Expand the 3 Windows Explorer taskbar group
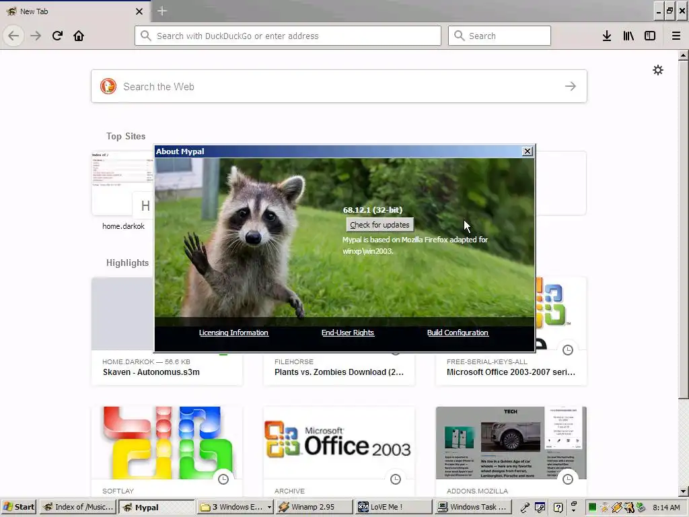 pyautogui.click(x=235, y=508)
